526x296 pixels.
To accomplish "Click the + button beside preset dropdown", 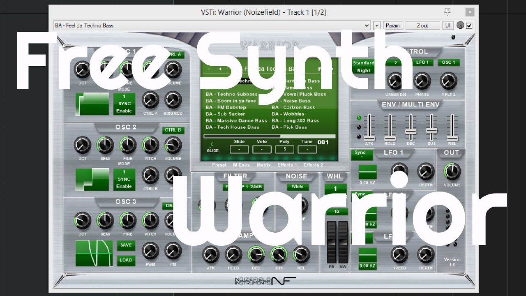I will (x=376, y=25).
